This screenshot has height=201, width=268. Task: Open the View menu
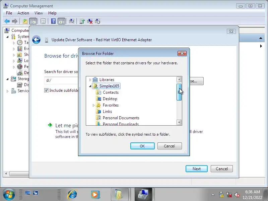coord(39,13)
